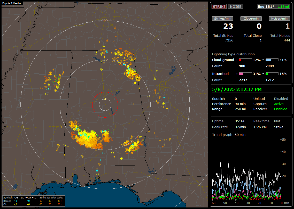
Task: Click the date and time 5/8/2025 2:12:17 PM
Action: (x=237, y=90)
